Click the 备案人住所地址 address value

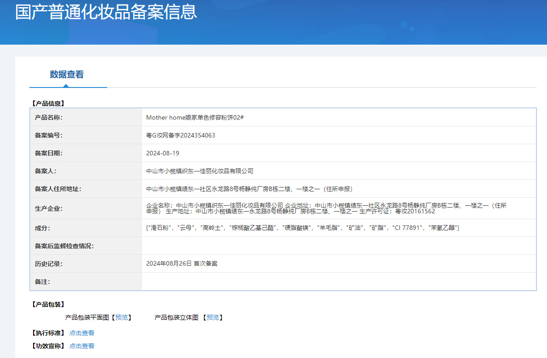(x=246, y=189)
